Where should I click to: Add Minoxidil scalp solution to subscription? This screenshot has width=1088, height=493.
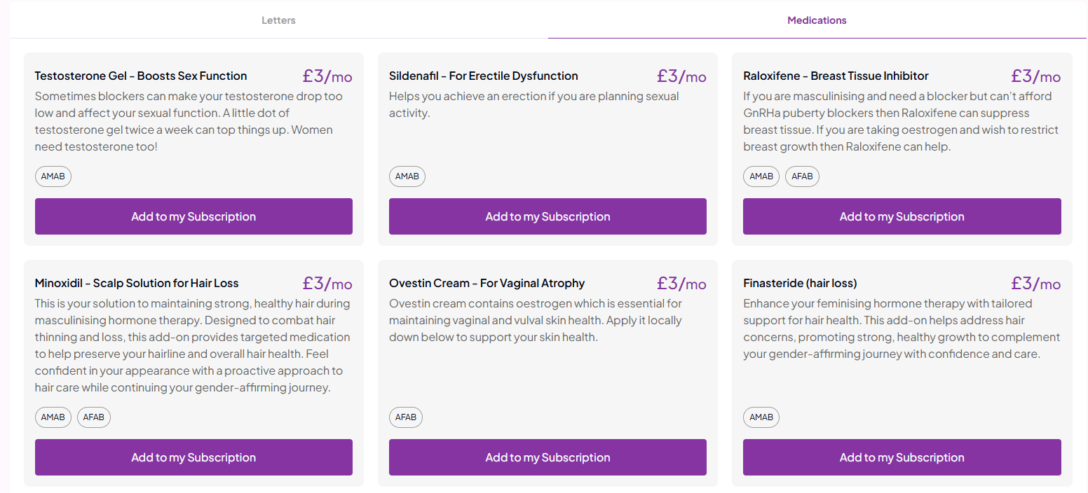pyautogui.click(x=193, y=457)
